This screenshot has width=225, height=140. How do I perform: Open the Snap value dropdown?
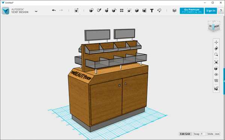tap(199, 134)
